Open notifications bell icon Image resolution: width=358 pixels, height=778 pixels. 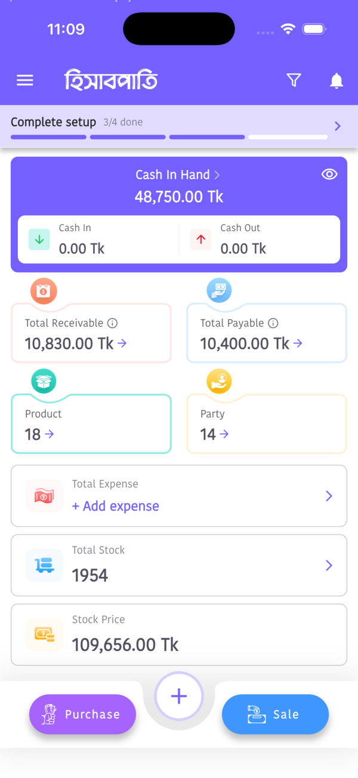pyautogui.click(x=337, y=81)
